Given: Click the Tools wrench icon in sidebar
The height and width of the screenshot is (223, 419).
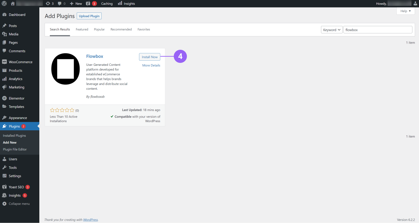Looking at the screenshot, I should click(4, 168).
